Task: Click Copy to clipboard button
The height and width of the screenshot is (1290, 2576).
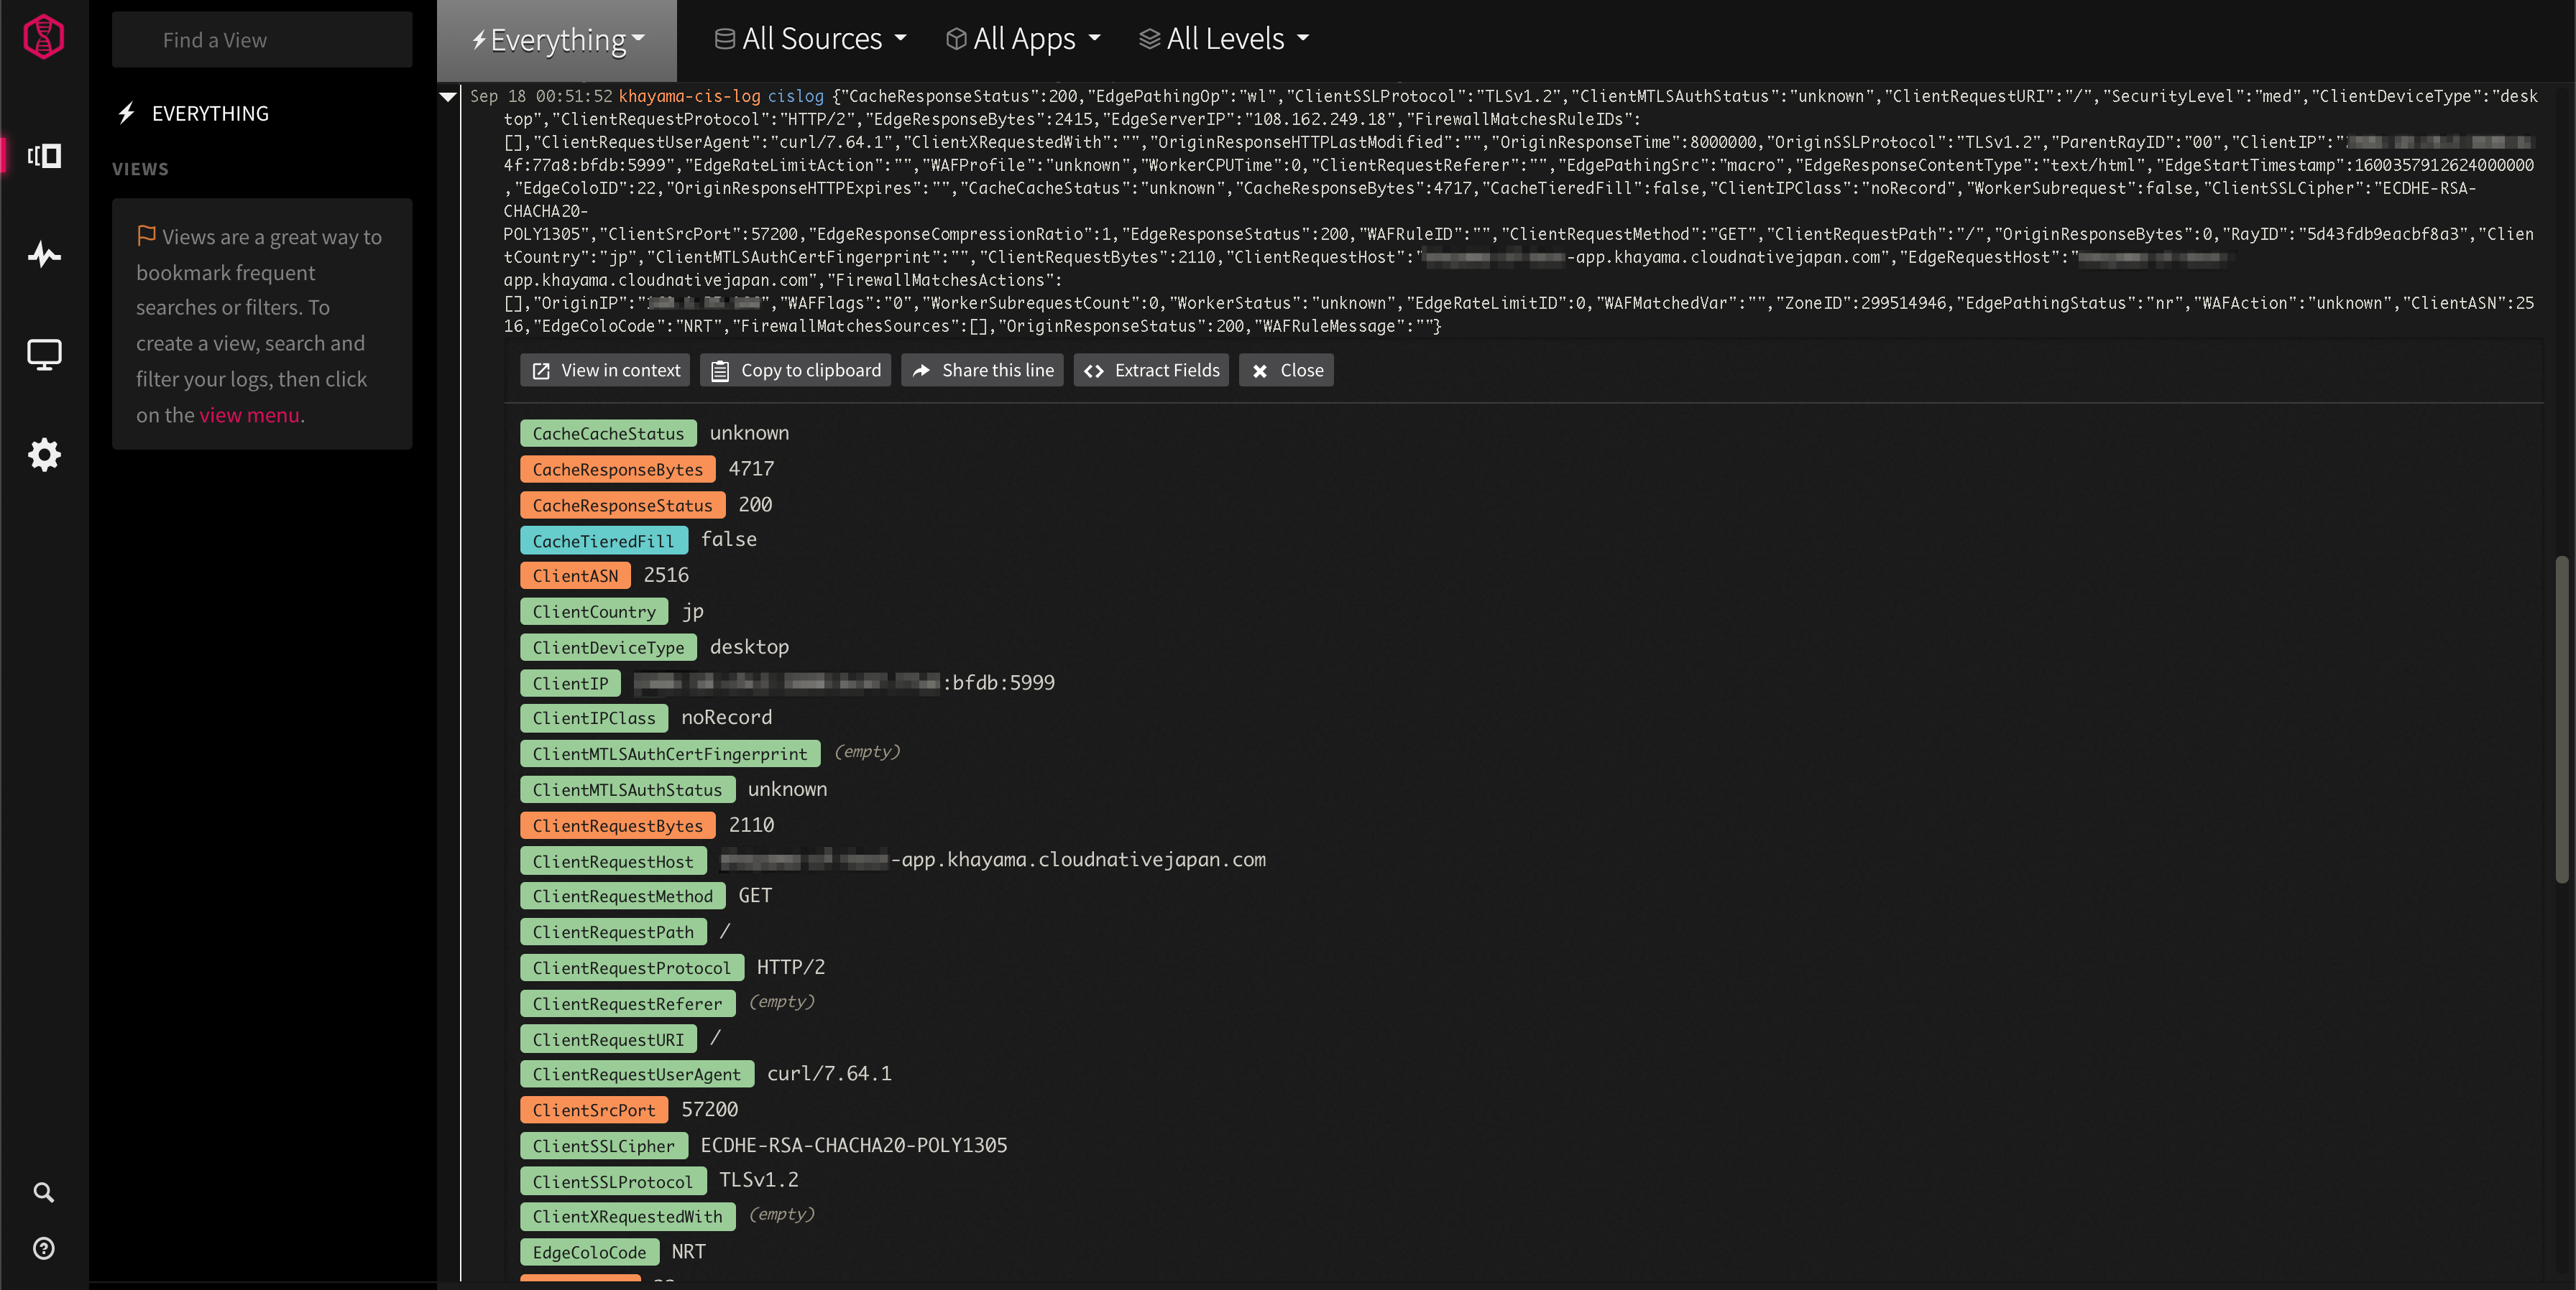Action: click(796, 371)
